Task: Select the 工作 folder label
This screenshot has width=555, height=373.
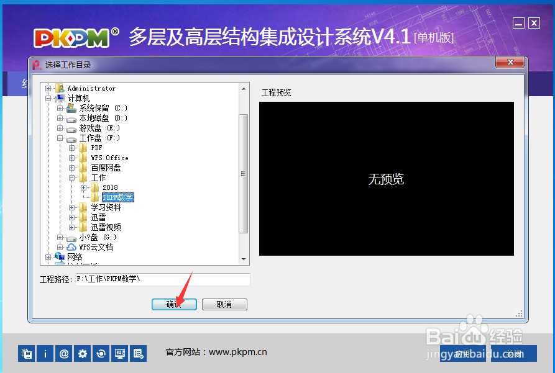Action: [98, 178]
